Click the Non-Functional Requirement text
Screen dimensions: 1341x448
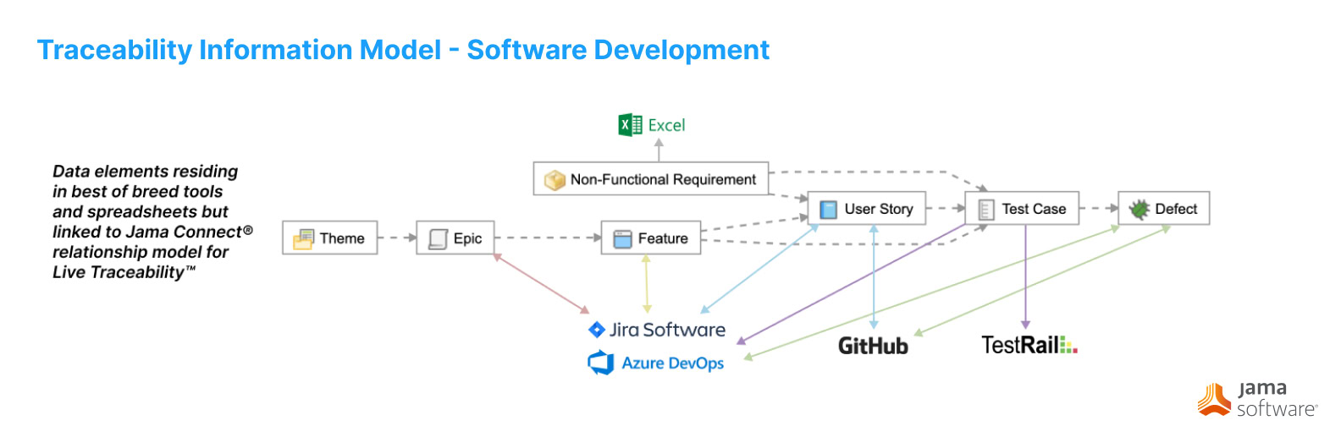[662, 179]
